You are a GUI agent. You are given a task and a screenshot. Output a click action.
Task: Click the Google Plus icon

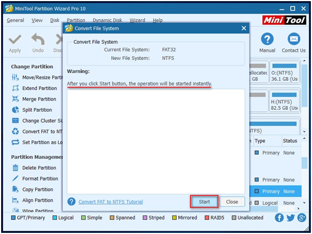coord(301,218)
